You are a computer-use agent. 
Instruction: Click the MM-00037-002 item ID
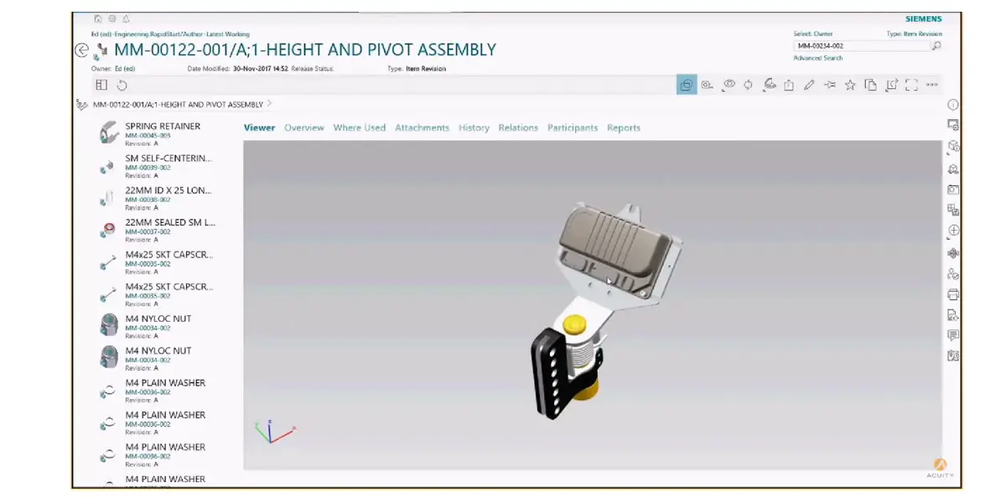pyautogui.click(x=148, y=231)
